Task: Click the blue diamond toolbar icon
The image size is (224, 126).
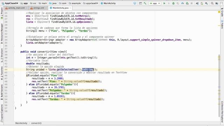Action: coord(135,3)
